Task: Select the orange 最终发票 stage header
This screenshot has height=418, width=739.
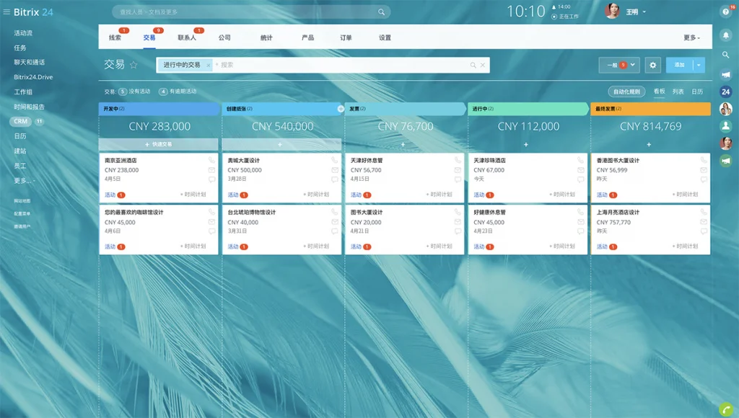Action: 650,109
